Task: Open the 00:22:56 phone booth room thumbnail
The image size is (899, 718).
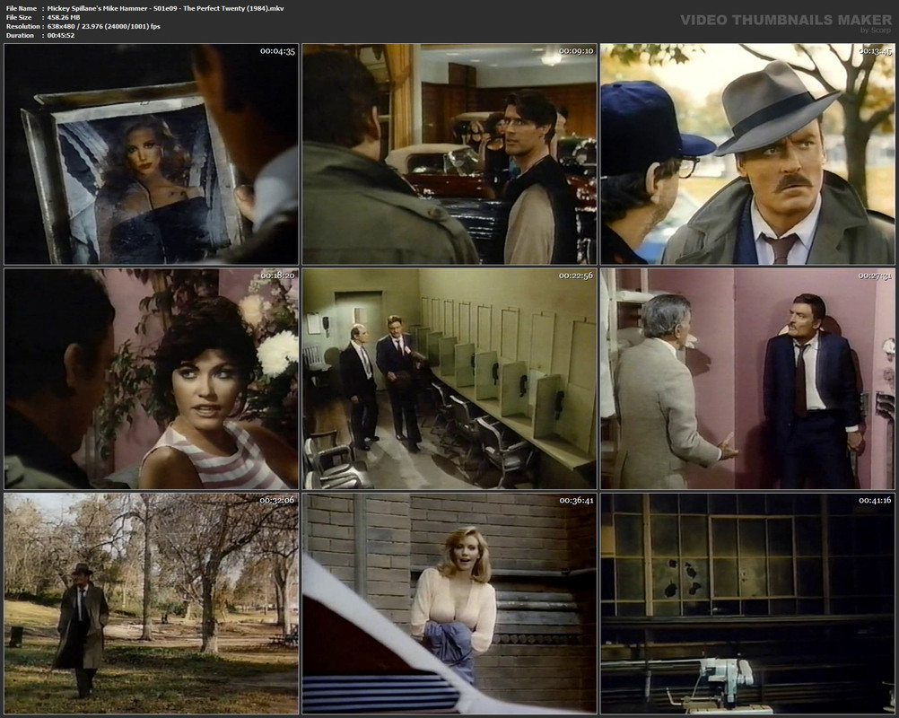Action: point(449,379)
